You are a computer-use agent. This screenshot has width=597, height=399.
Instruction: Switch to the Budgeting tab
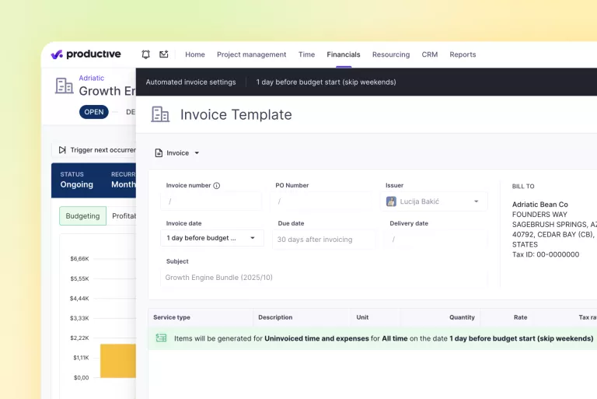coord(82,216)
